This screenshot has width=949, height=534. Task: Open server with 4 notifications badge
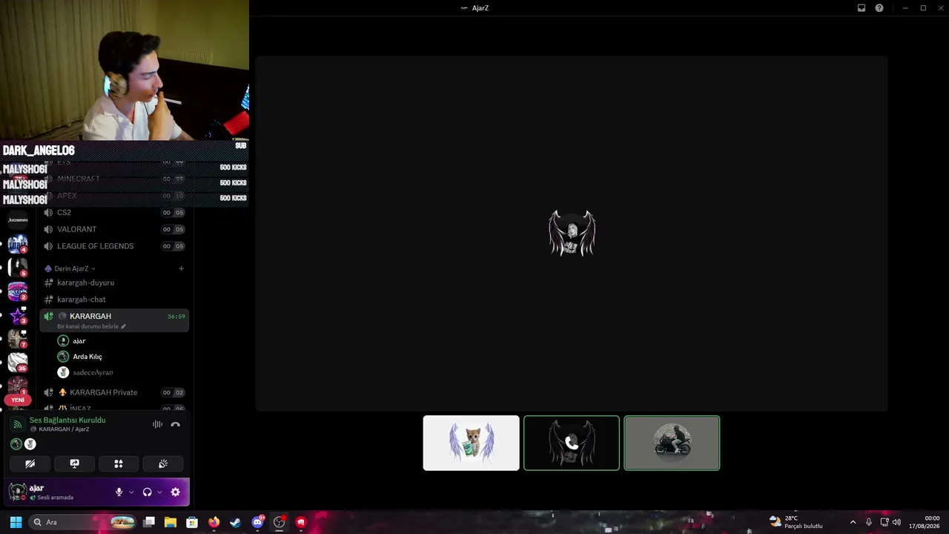pos(18,244)
